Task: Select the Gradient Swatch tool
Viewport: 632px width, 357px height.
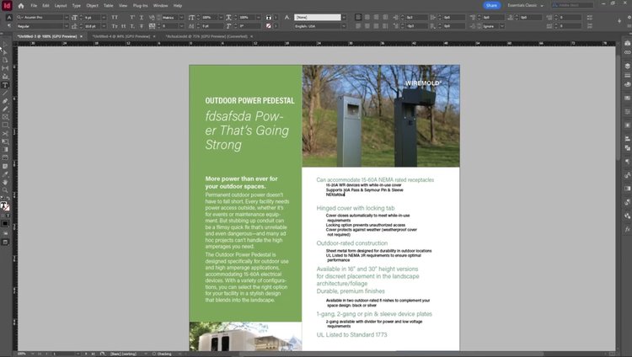Action: coord(5,150)
